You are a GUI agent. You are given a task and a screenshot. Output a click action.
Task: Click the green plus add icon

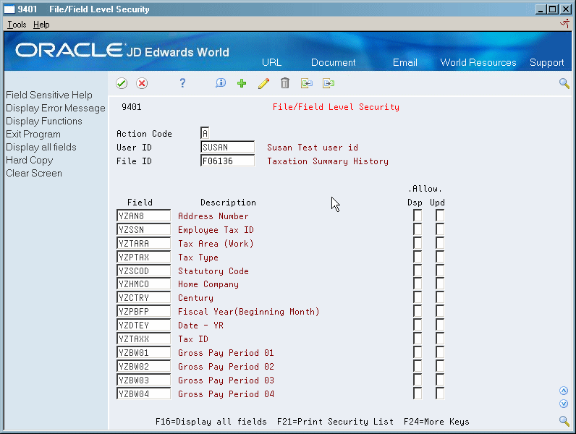(x=242, y=83)
